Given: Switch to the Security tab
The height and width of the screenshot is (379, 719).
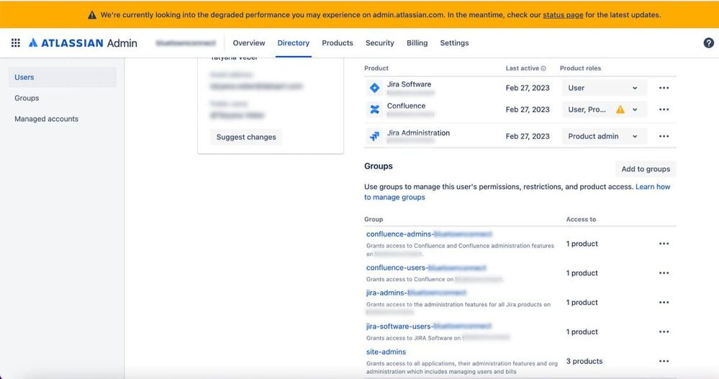Looking at the screenshot, I should pos(380,42).
